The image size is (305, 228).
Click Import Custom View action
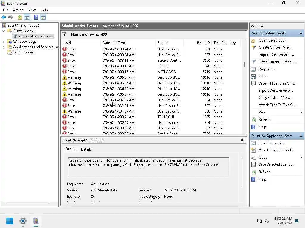coord(276,55)
